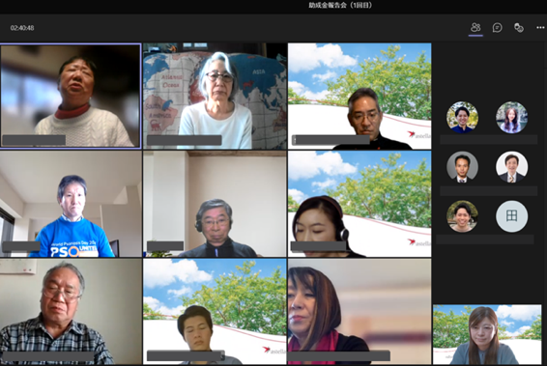Screen dimensions: 547x366
Task: Open the meeting chat icon
Action: (x=497, y=28)
